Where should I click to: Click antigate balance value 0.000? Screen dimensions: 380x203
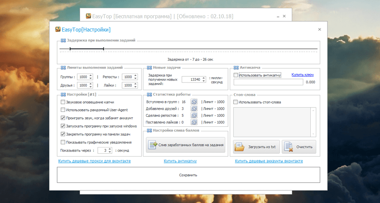coord(310,82)
